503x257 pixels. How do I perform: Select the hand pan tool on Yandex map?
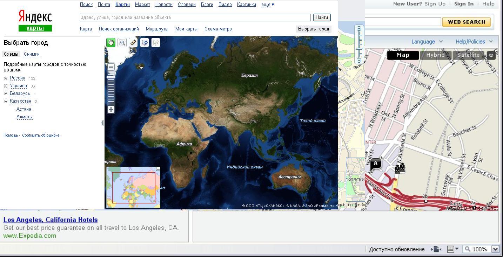tap(111, 43)
